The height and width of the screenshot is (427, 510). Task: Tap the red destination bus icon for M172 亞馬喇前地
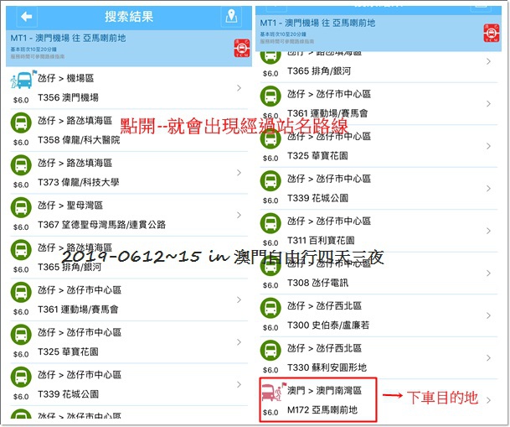coord(274,392)
